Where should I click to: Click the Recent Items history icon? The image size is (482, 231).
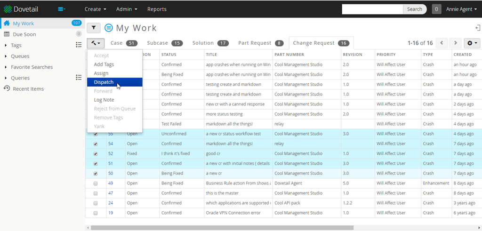[7, 88]
